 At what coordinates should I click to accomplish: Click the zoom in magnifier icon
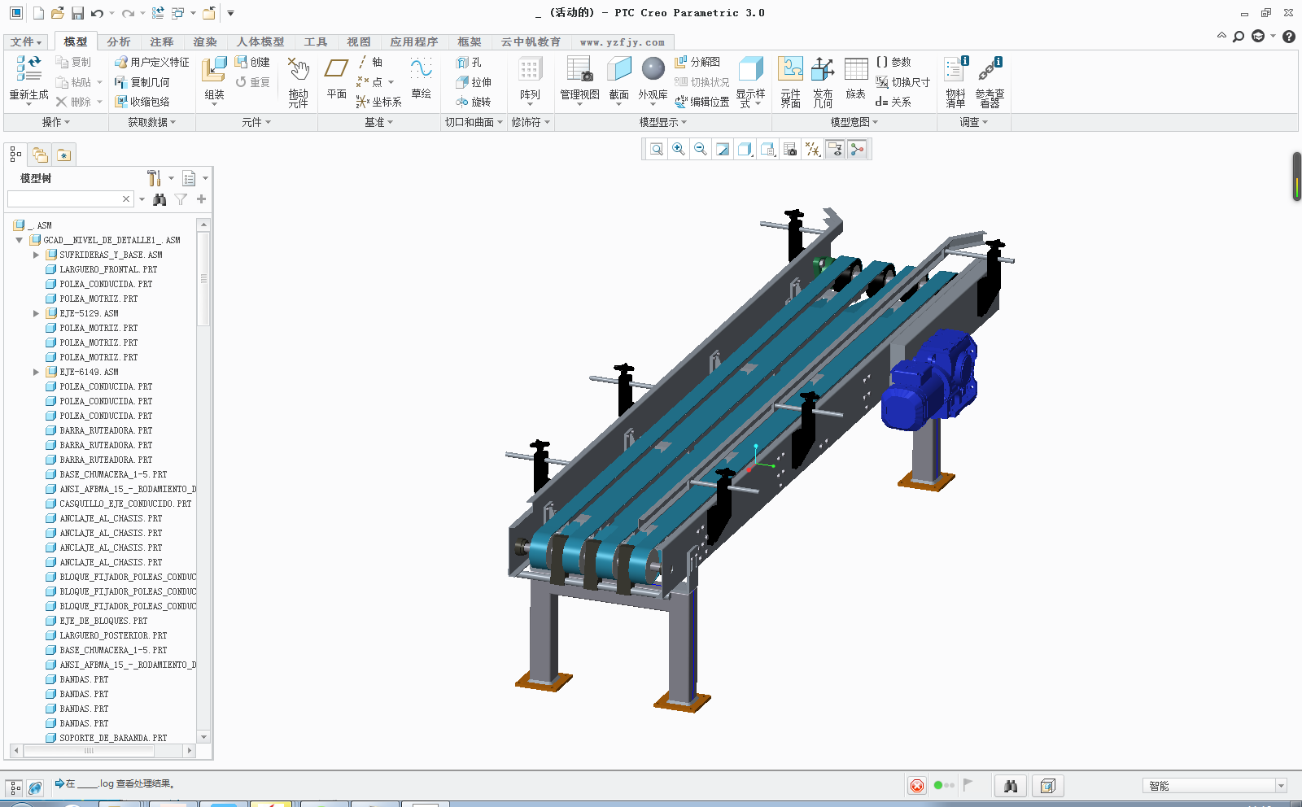click(678, 149)
